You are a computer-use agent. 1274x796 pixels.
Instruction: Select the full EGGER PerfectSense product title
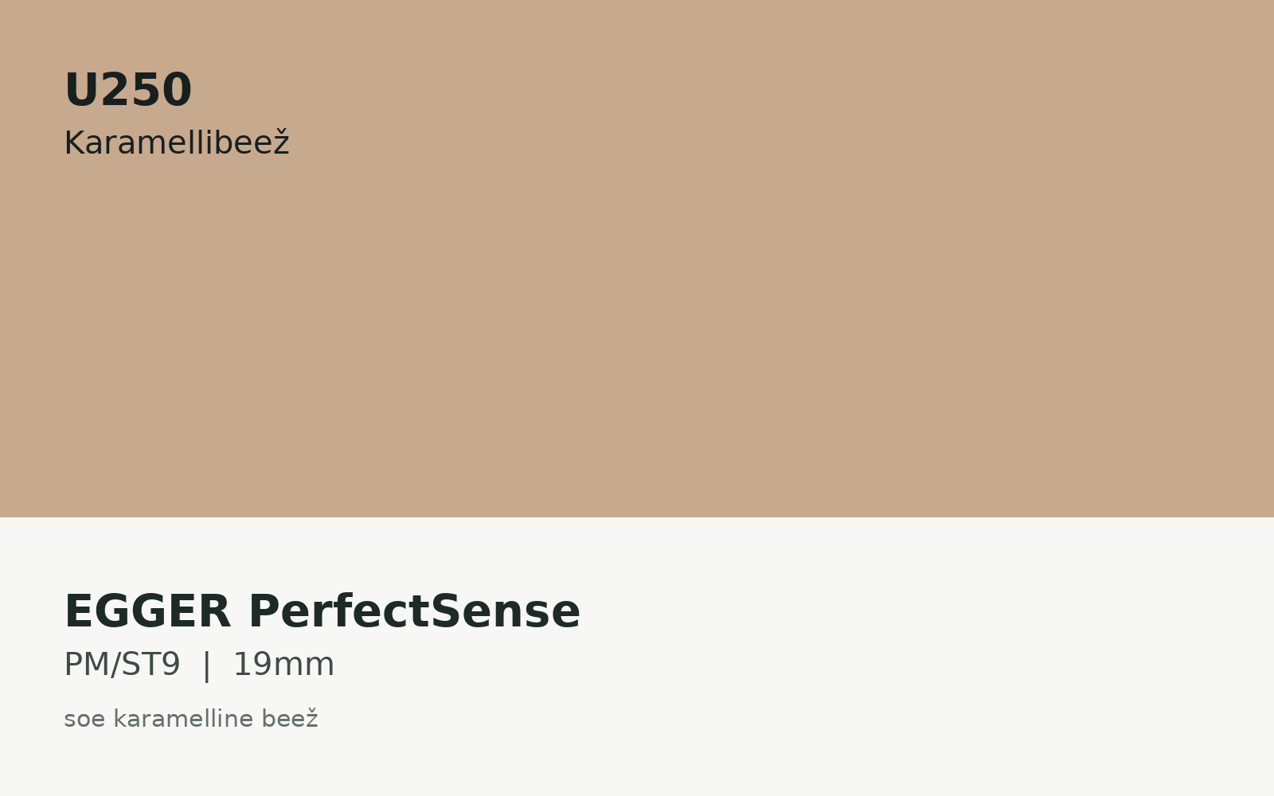[322, 611]
